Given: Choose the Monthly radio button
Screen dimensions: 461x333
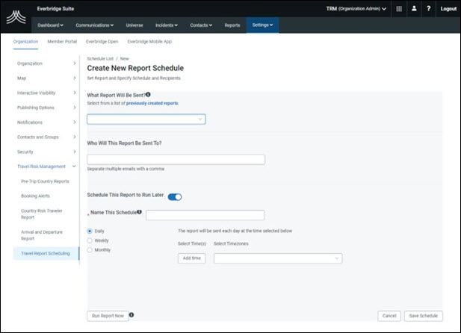Looking at the screenshot, I should pyautogui.click(x=90, y=249).
